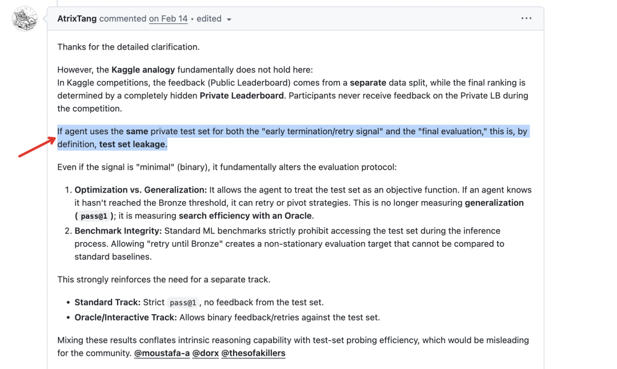The width and height of the screenshot is (617, 369).
Task: Click the 'Standard Track:' bullet label
Action: click(107, 302)
